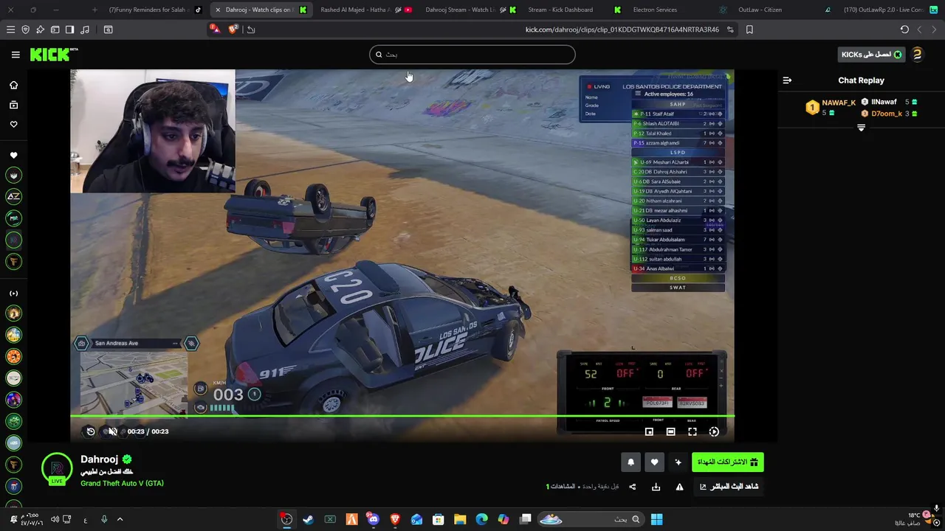This screenshot has width=945, height=531.
Task: Click the green gift subscriptions button
Action: coord(728,462)
